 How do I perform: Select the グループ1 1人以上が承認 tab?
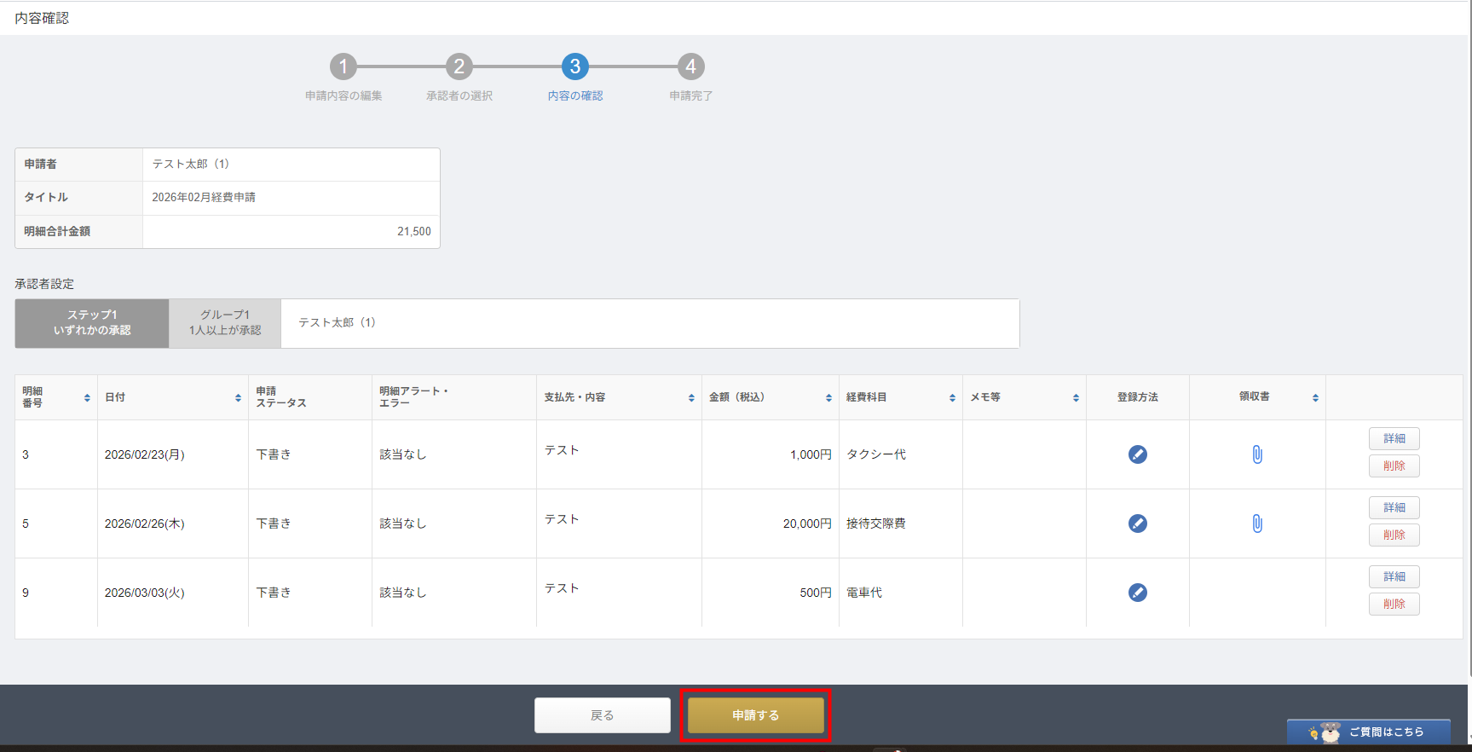225,323
